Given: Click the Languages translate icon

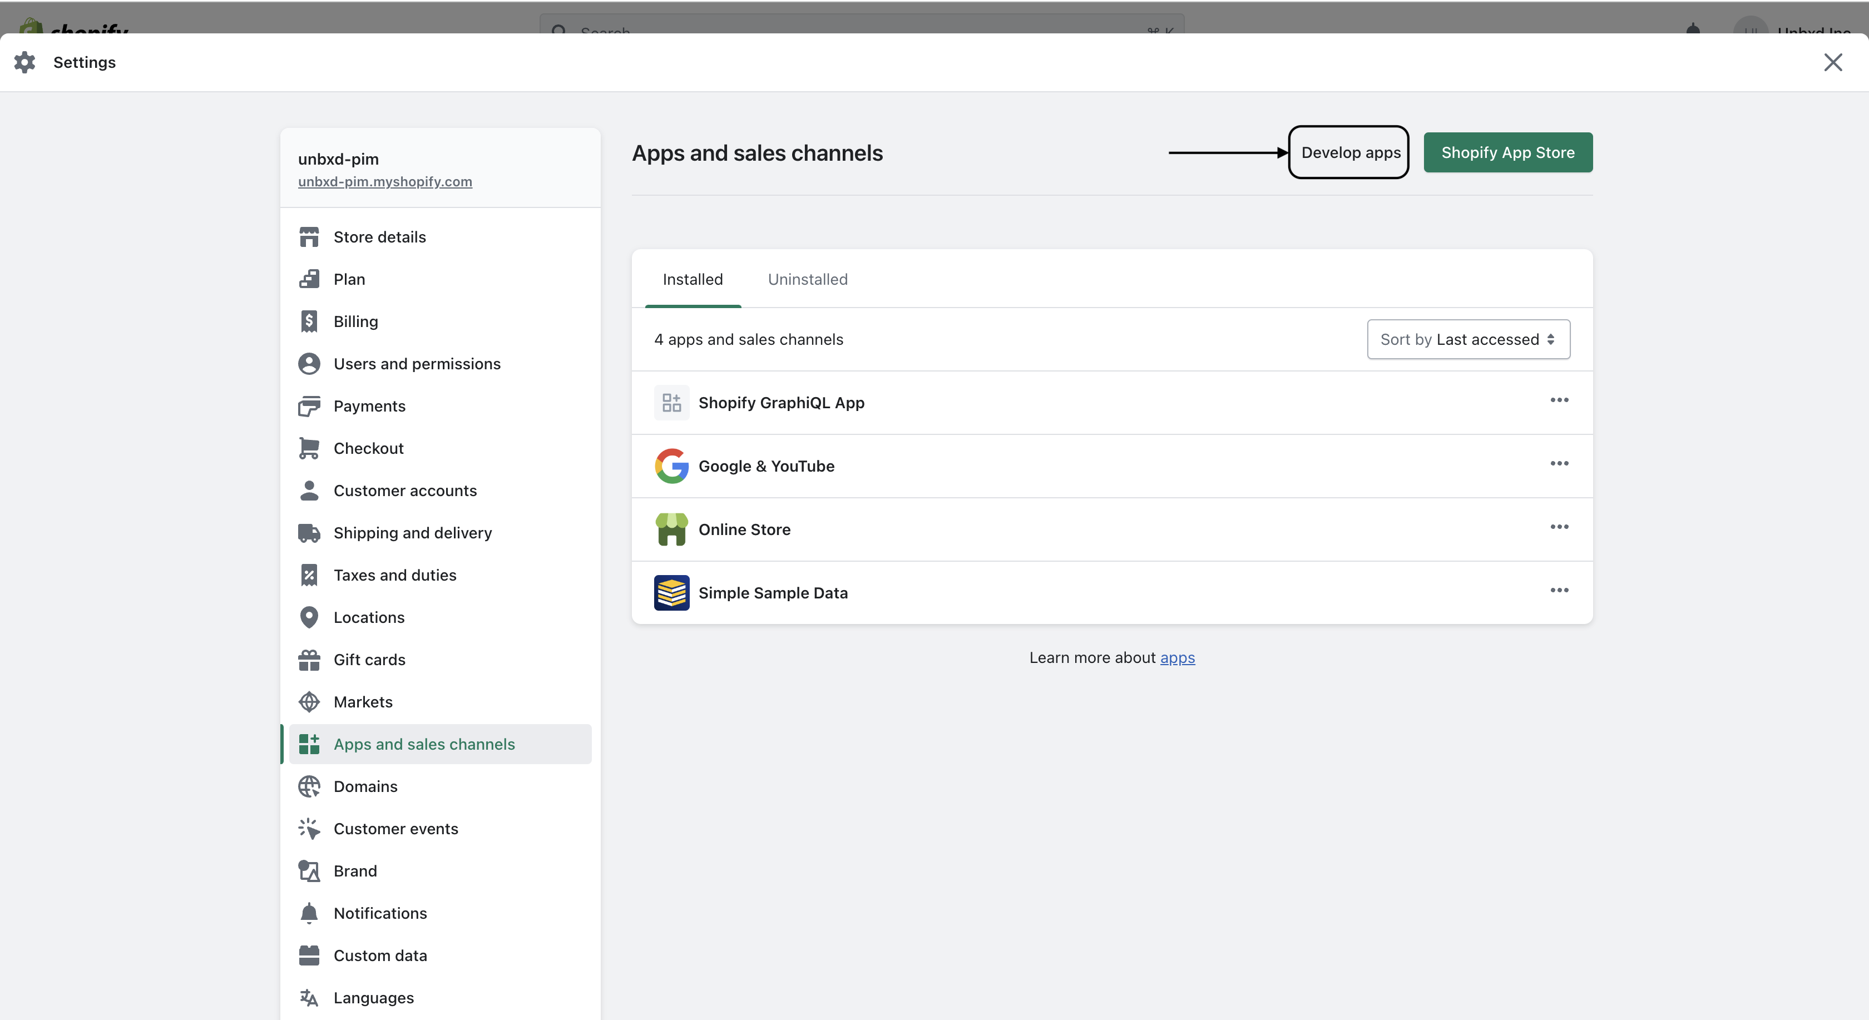Looking at the screenshot, I should [309, 998].
